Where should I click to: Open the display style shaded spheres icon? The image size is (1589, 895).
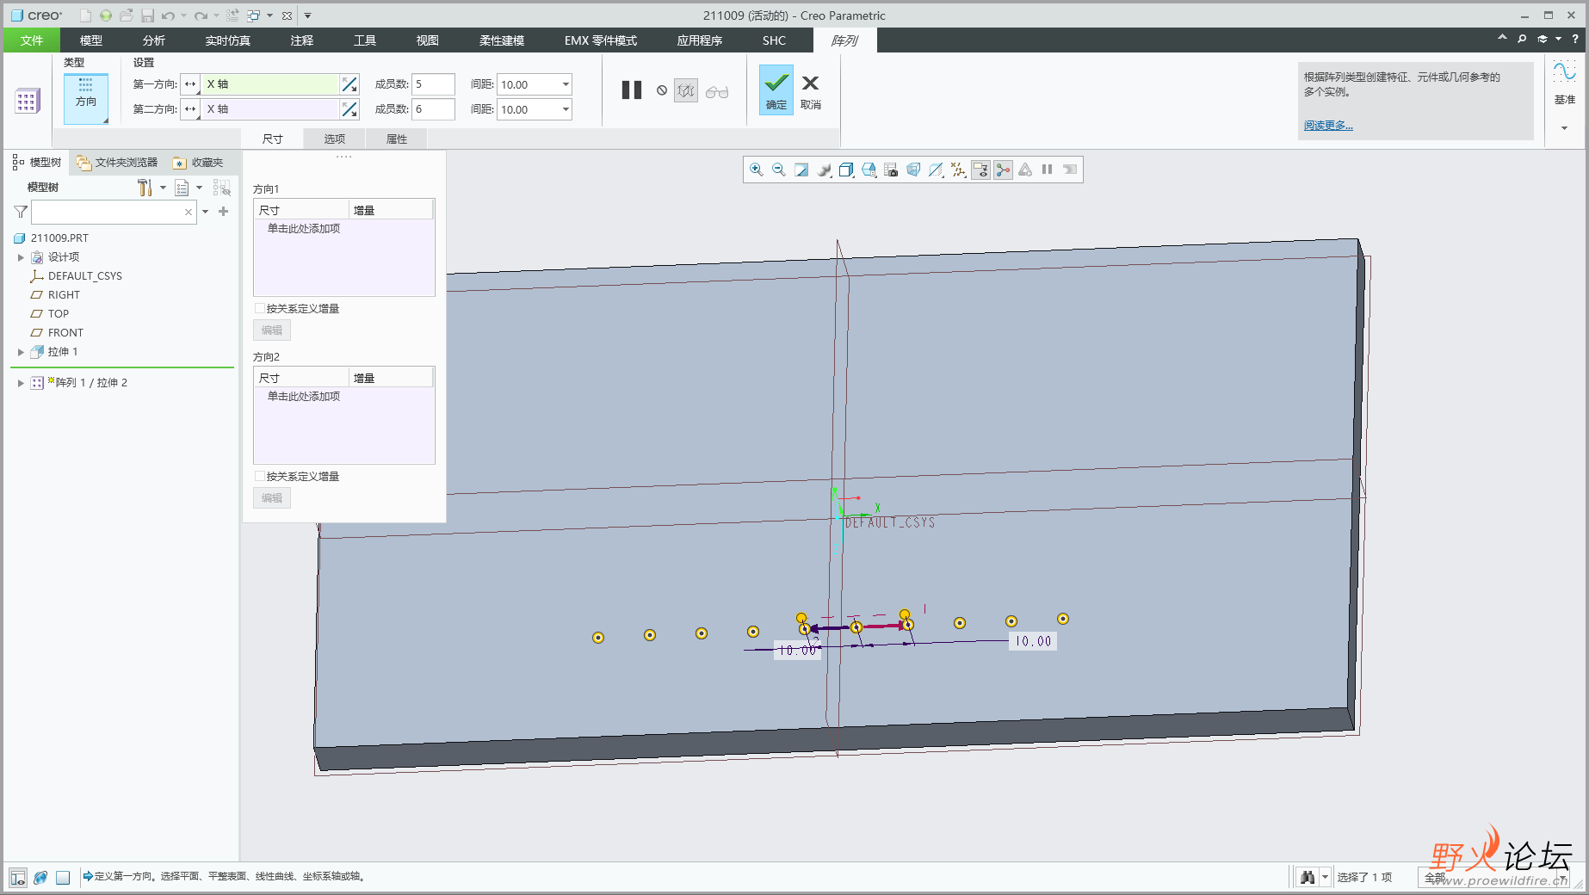(x=824, y=170)
